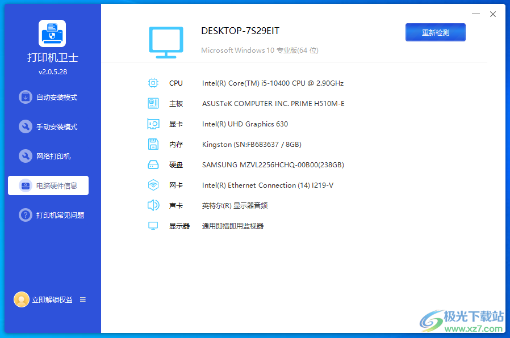Image resolution: width=510 pixels, height=338 pixels.
Task: Click the Printer Guard app logo icon
Action: [x=52, y=33]
